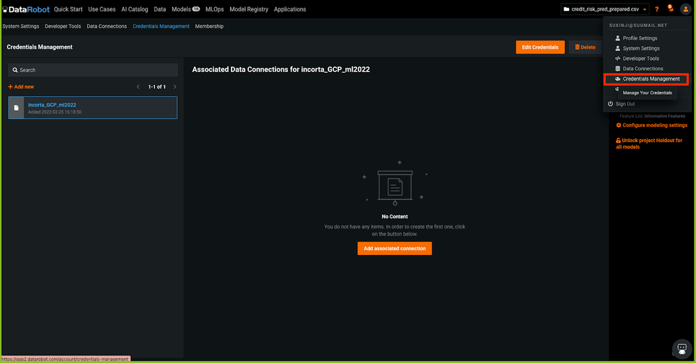Open the help question mark icon
The height and width of the screenshot is (363, 696).
point(657,9)
